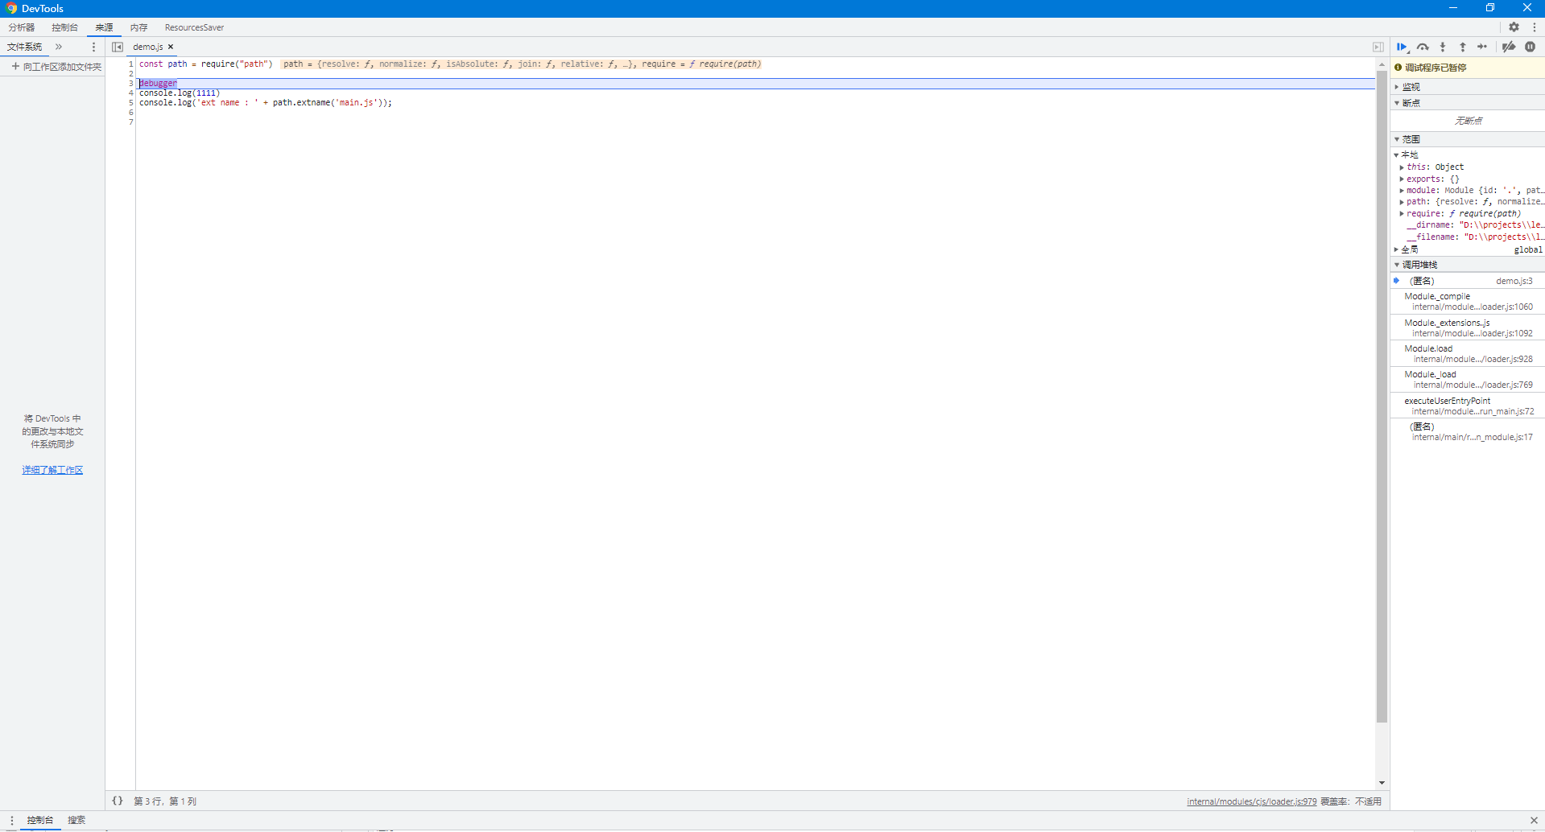The image size is (1545, 832).
Task: Expand the module scope entry
Action: click(x=1402, y=191)
